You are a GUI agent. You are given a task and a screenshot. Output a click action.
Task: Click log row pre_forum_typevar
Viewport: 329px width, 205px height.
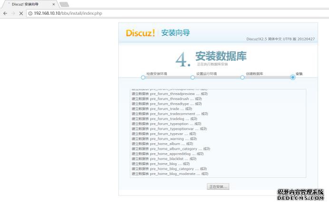[x=164, y=134]
